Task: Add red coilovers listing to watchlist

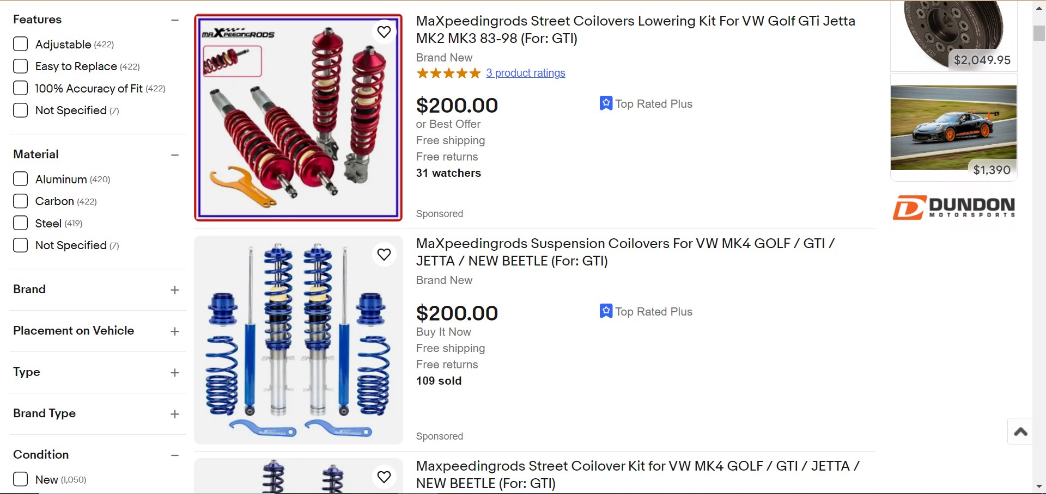Action: tap(384, 32)
